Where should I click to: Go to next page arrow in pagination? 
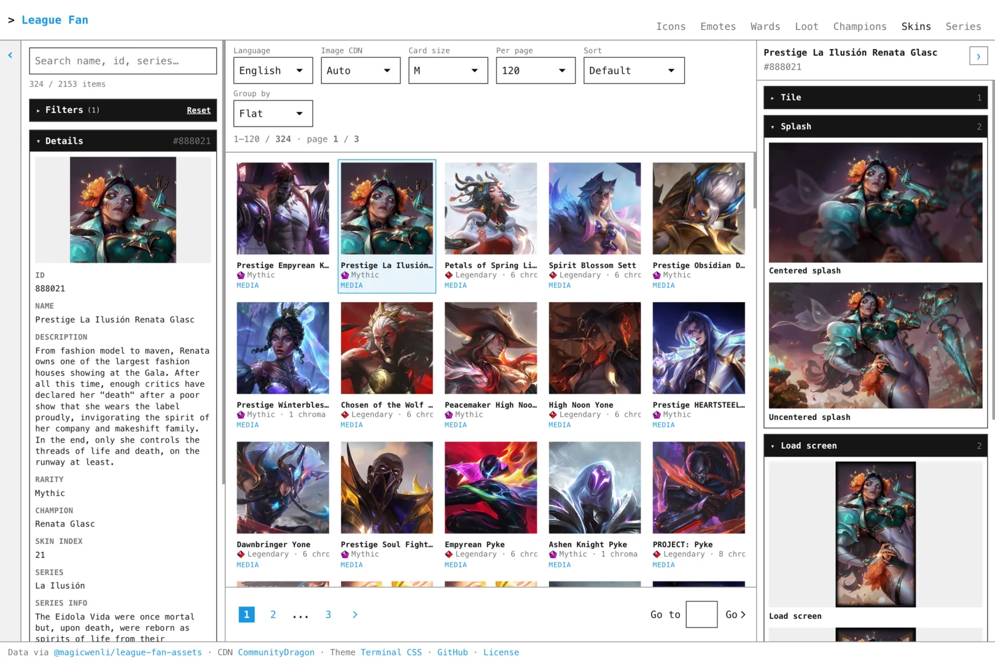354,615
